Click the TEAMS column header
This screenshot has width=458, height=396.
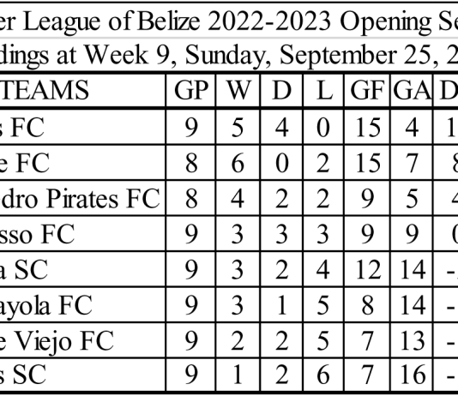(82, 90)
